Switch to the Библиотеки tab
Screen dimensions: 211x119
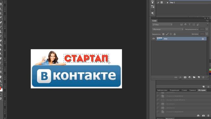pyautogui.click(x=162, y=90)
